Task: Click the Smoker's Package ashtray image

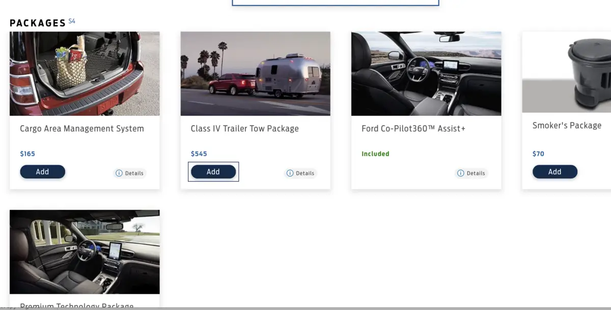Action: click(567, 72)
